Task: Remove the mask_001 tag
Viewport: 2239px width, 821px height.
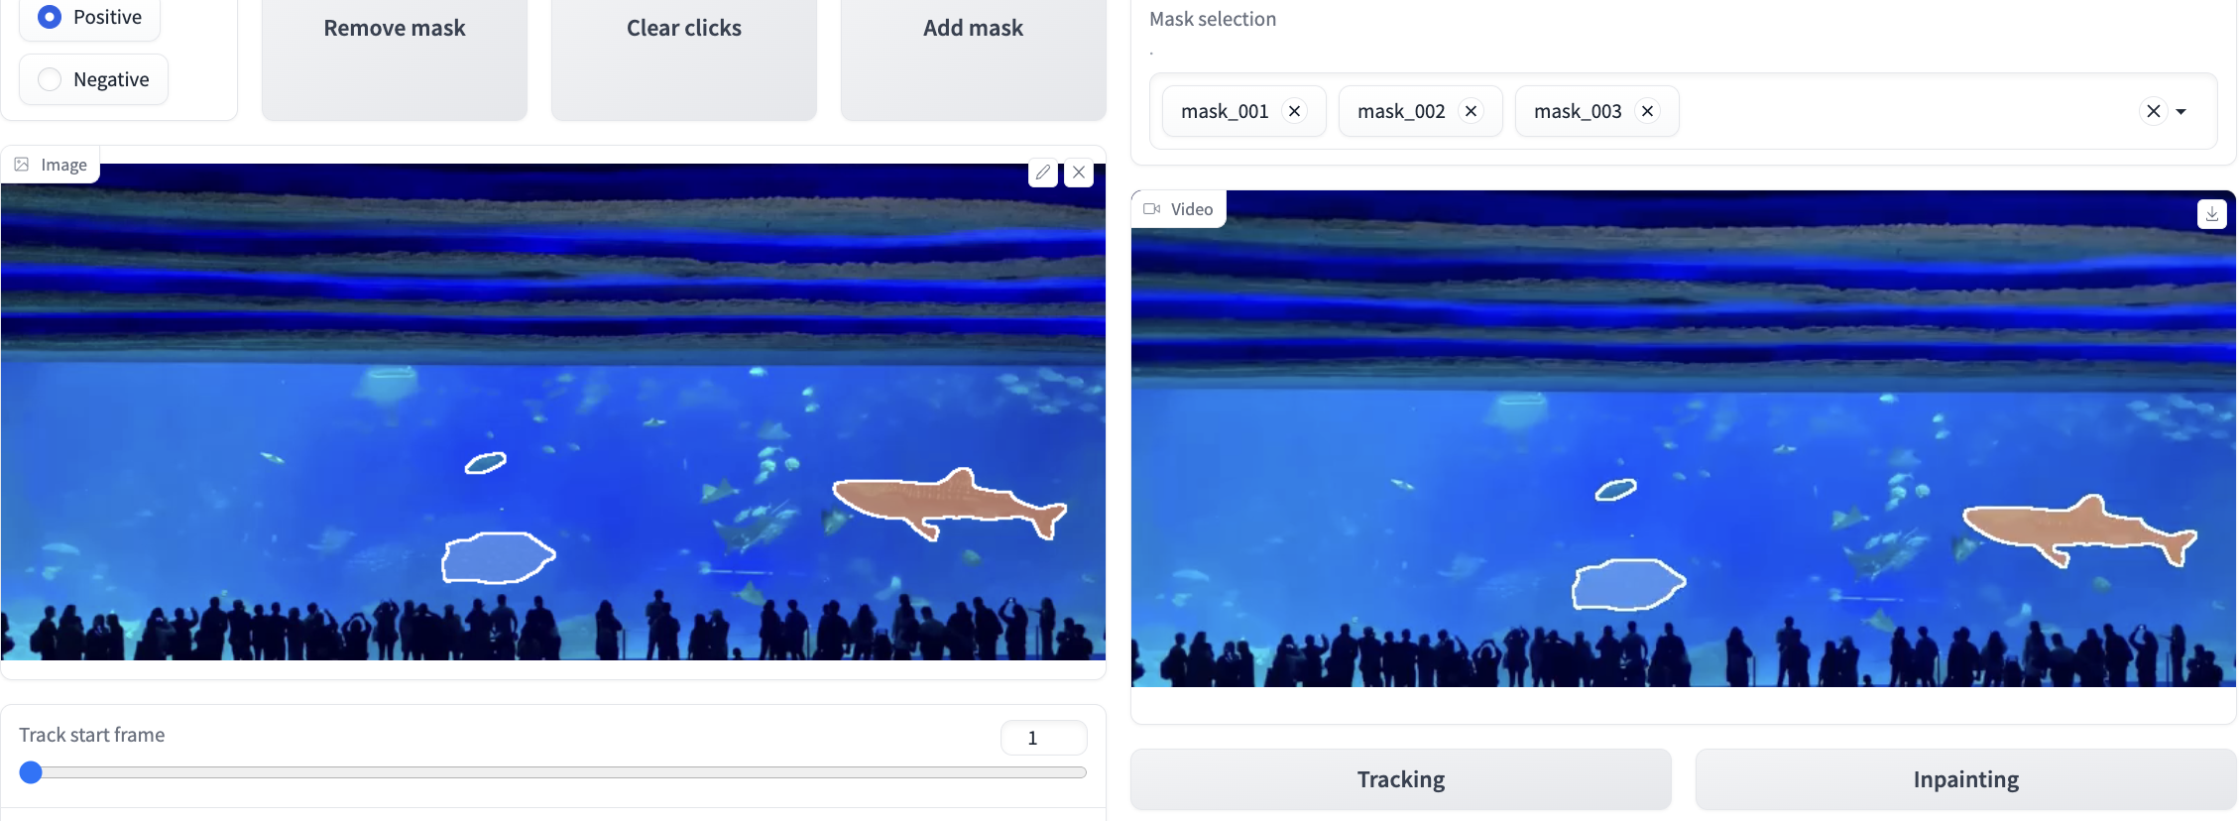Action: [1294, 111]
